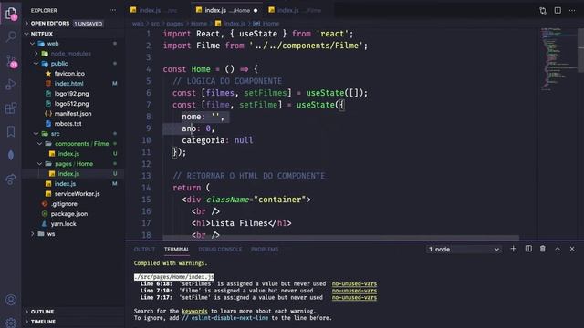The width and height of the screenshot is (584, 328).
Task: Open the Search view in activity bar
Action: (11, 36)
